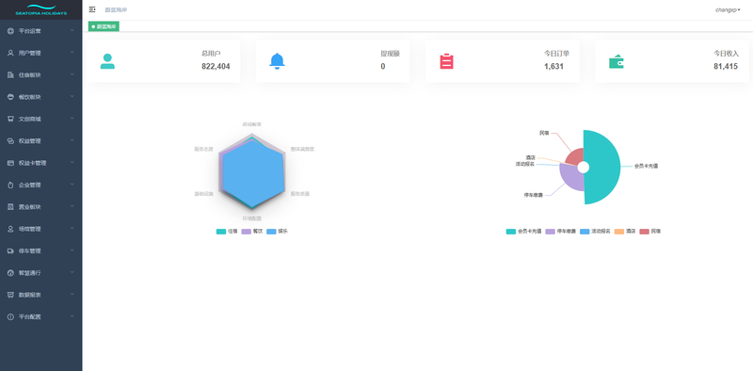Viewport: 753px width, 371px height.
Task: Toggle the 住宿 series in radar legend
Action: [227, 231]
